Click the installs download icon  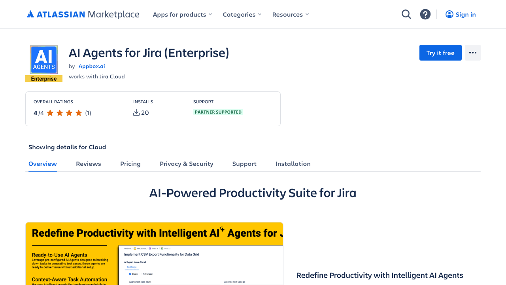(x=136, y=112)
